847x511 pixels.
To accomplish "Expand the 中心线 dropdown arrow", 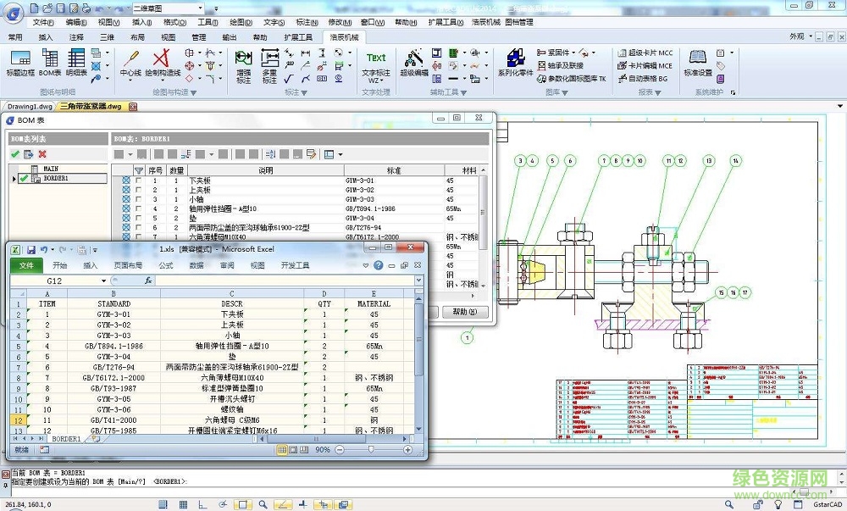I will 130,83.
